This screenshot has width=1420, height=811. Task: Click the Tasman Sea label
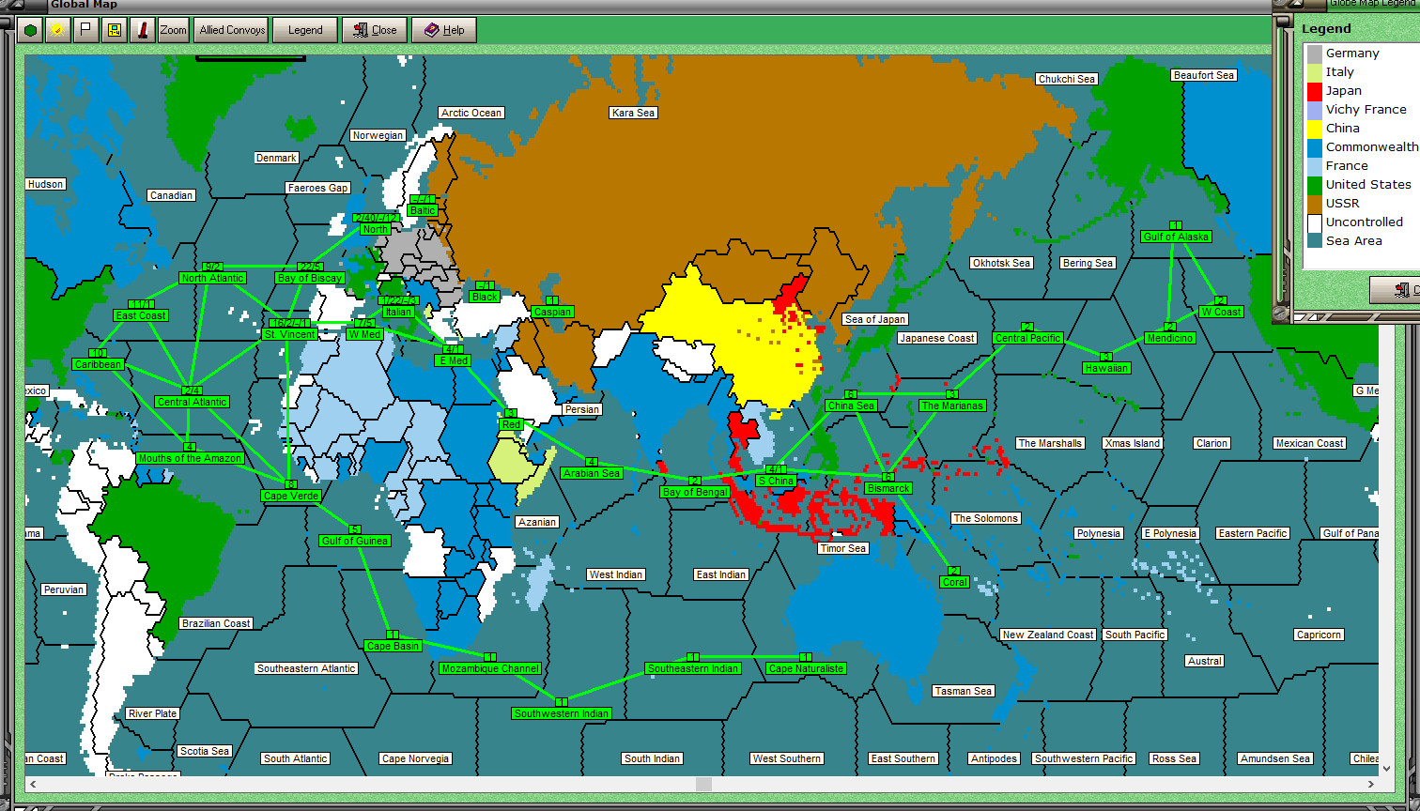coord(964,691)
